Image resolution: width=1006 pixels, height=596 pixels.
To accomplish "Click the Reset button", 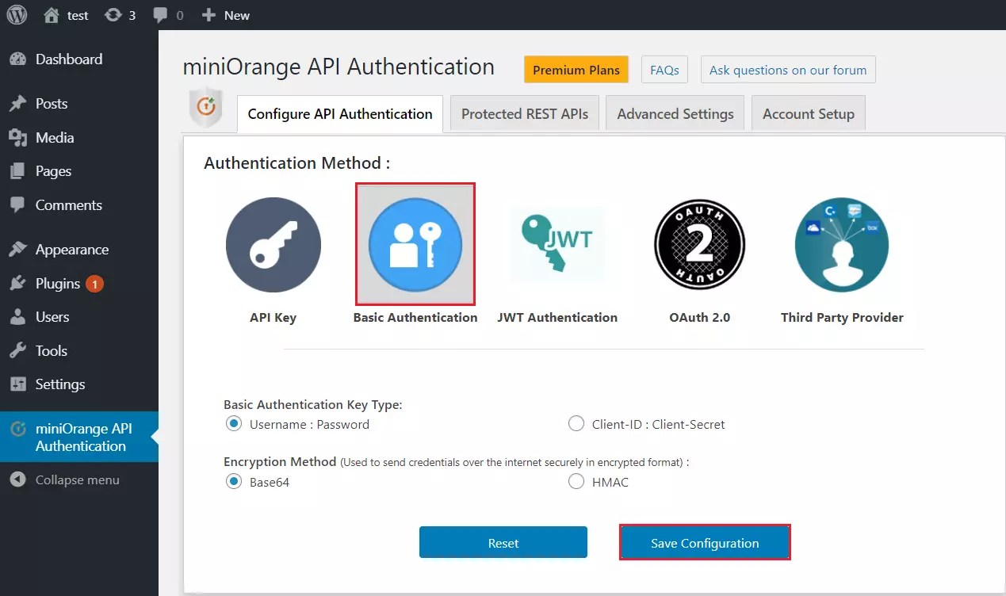I will click(503, 543).
